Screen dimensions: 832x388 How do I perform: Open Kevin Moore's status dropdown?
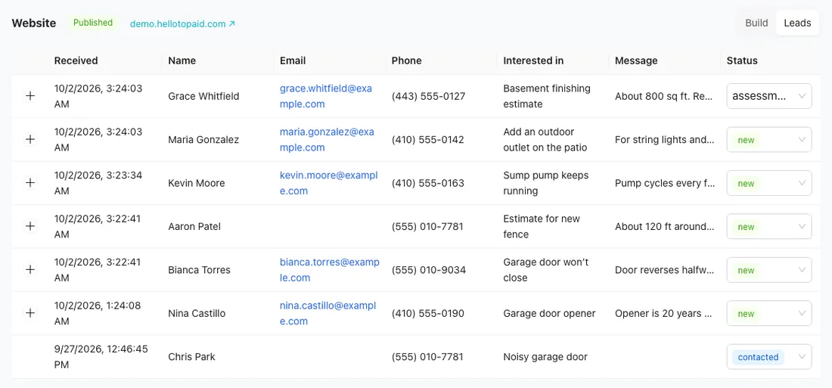pyautogui.click(x=769, y=183)
